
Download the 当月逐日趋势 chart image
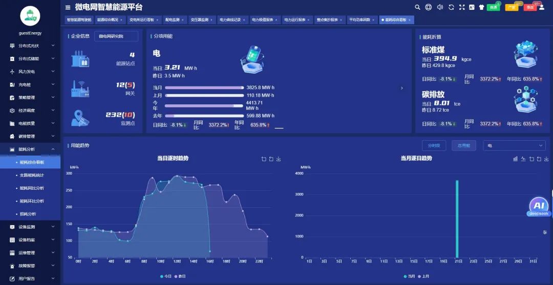coord(547,159)
